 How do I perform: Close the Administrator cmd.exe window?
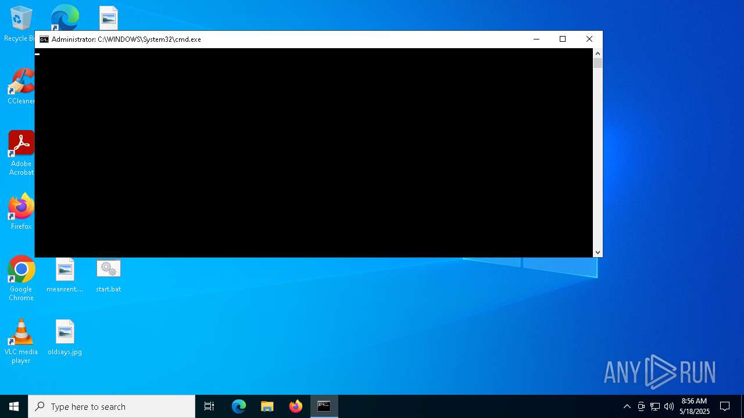click(x=589, y=39)
